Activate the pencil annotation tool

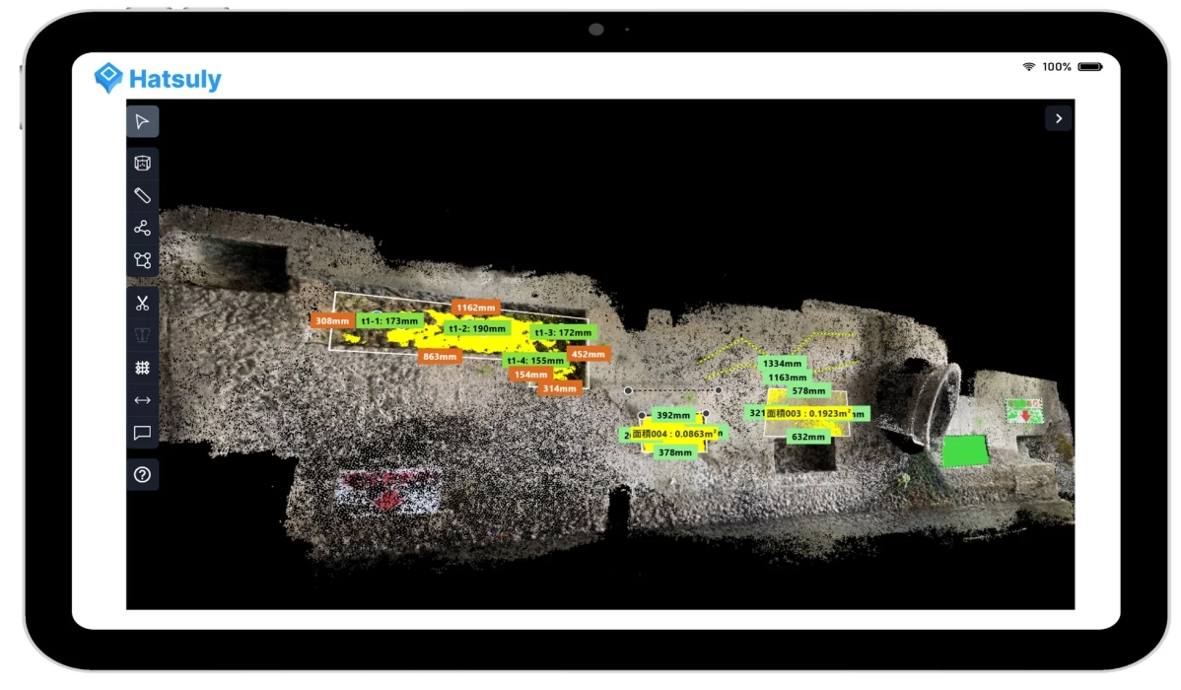[x=142, y=195]
